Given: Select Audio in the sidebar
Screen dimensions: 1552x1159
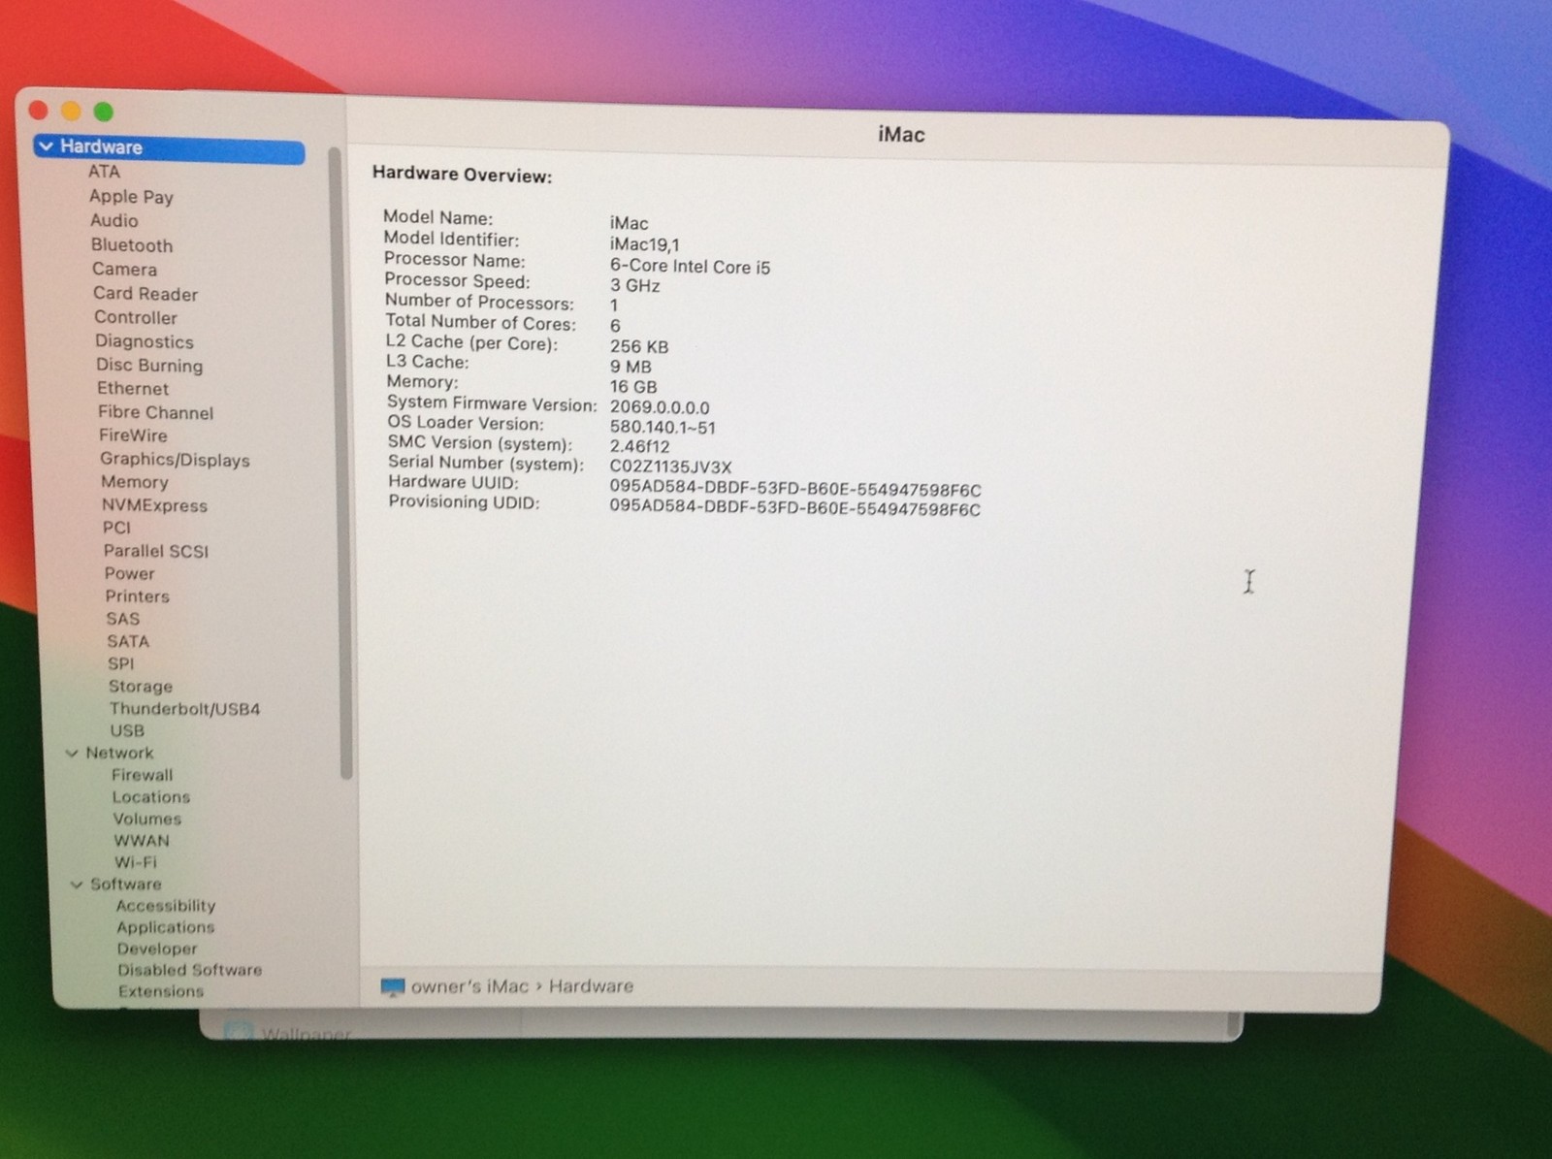Looking at the screenshot, I should (114, 220).
